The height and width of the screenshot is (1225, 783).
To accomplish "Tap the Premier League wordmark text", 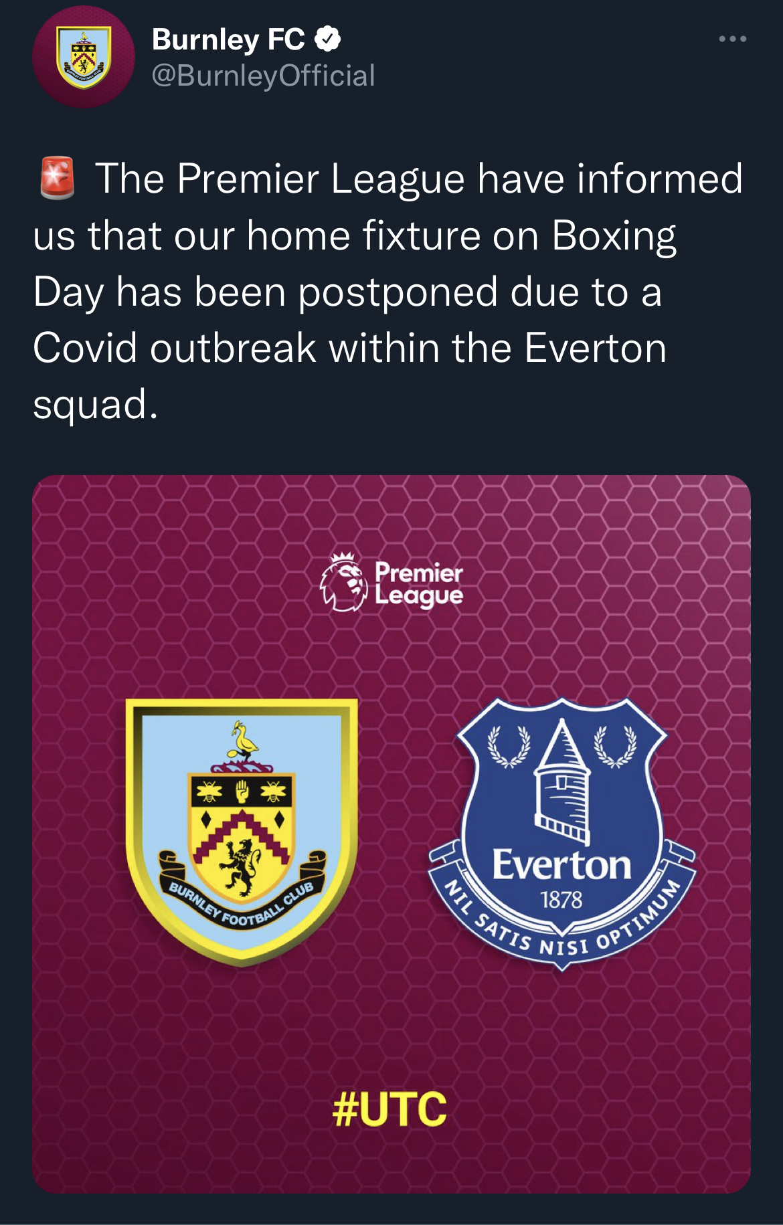I will click(x=419, y=584).
